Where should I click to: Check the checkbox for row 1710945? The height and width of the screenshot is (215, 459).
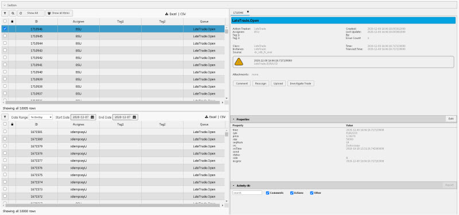(x=5, y=36)
